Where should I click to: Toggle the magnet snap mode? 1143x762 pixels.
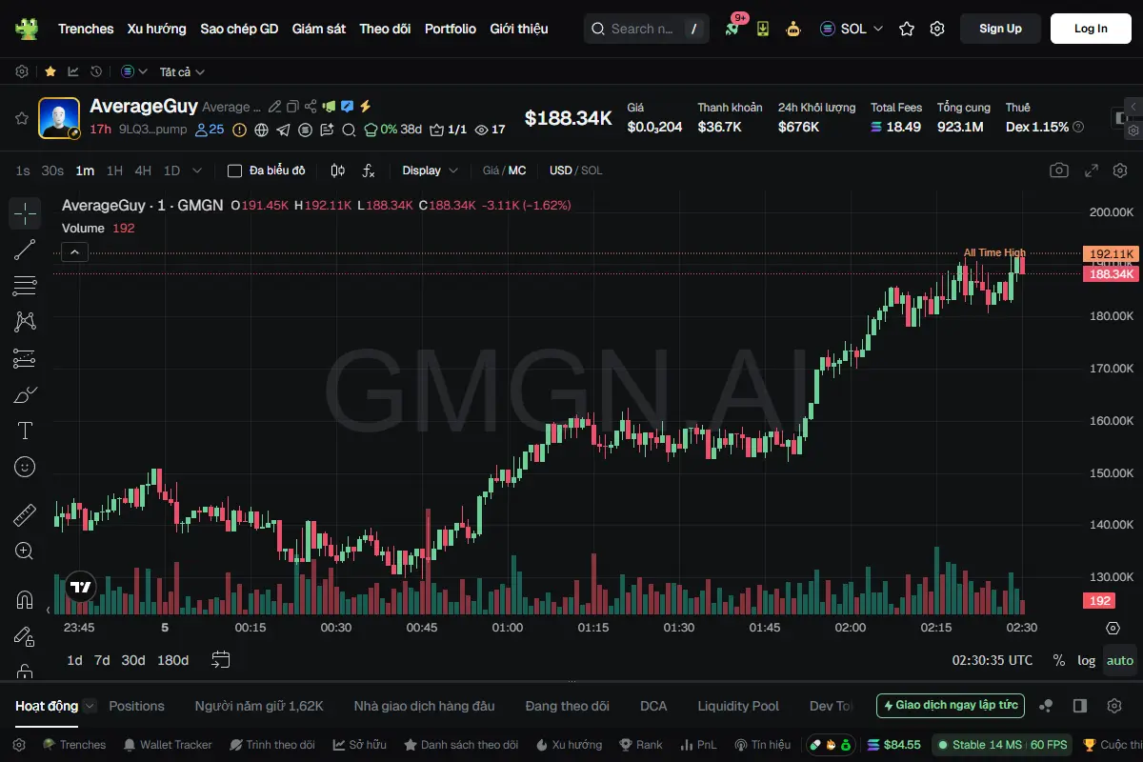tap(25, 600)
